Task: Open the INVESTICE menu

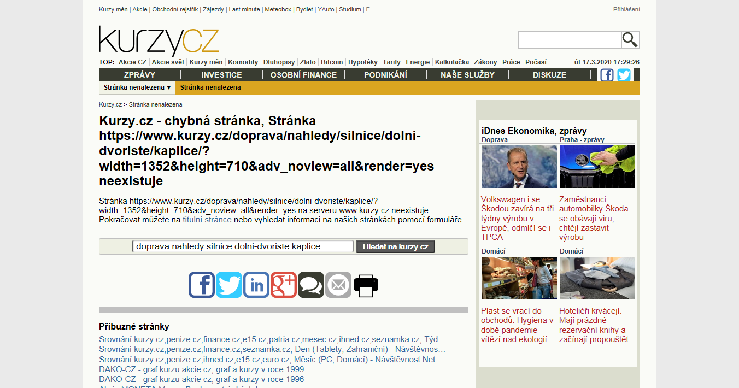Action: coord(221,75)
